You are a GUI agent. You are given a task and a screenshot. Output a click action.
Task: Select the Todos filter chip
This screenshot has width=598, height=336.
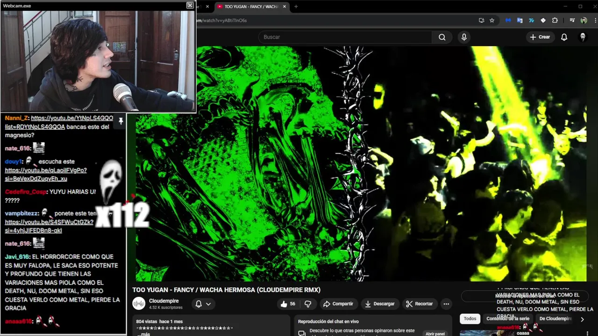click(x=470, y=319)
